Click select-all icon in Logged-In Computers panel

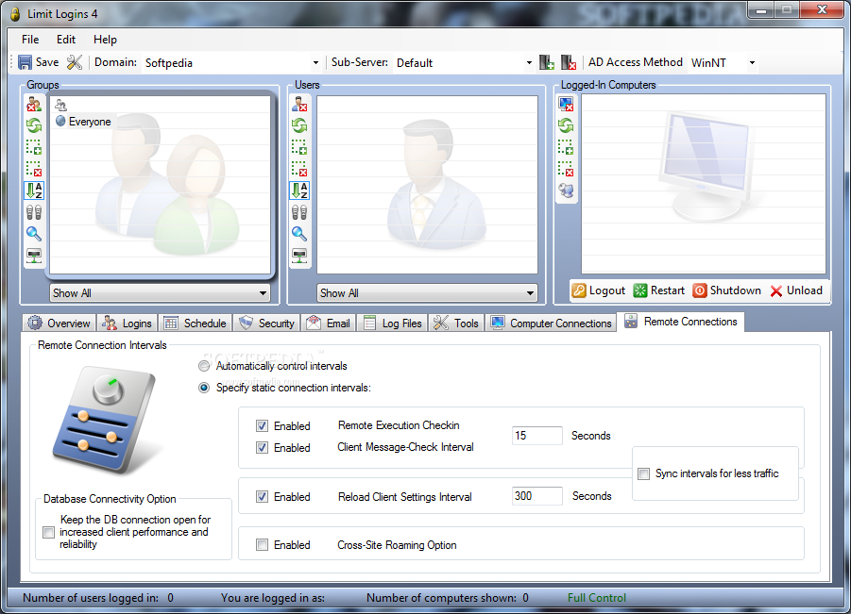[566, 147]
